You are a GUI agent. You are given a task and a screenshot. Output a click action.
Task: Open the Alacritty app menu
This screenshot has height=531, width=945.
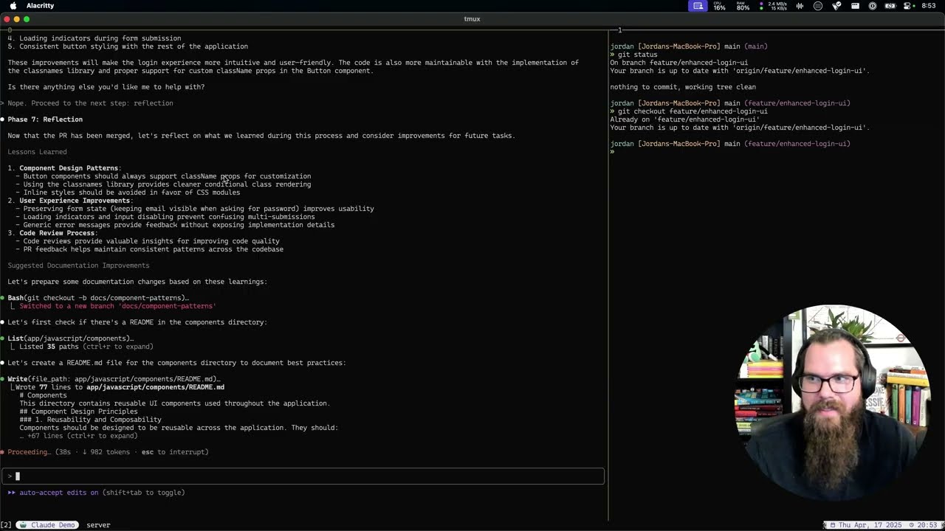(40, 6)
